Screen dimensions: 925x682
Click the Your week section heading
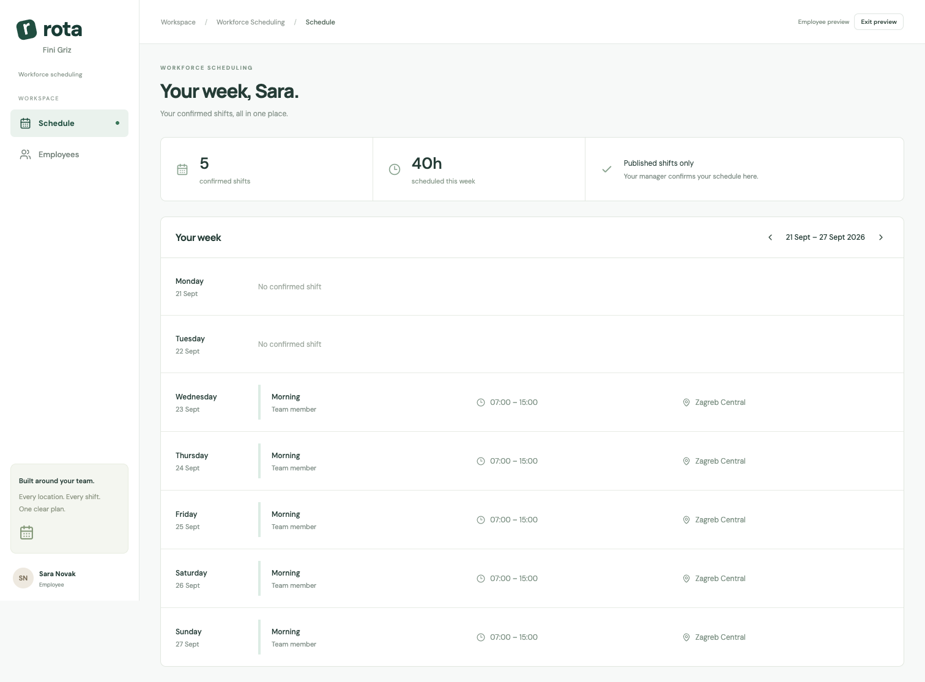[198, 237]
